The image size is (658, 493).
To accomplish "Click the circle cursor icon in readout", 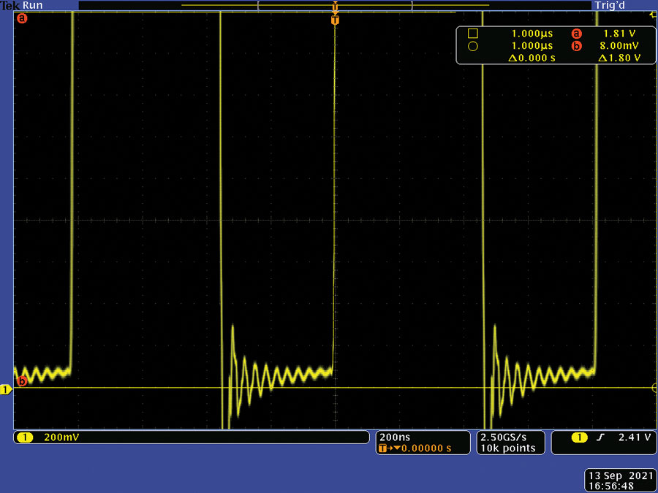I will [473, 46].
